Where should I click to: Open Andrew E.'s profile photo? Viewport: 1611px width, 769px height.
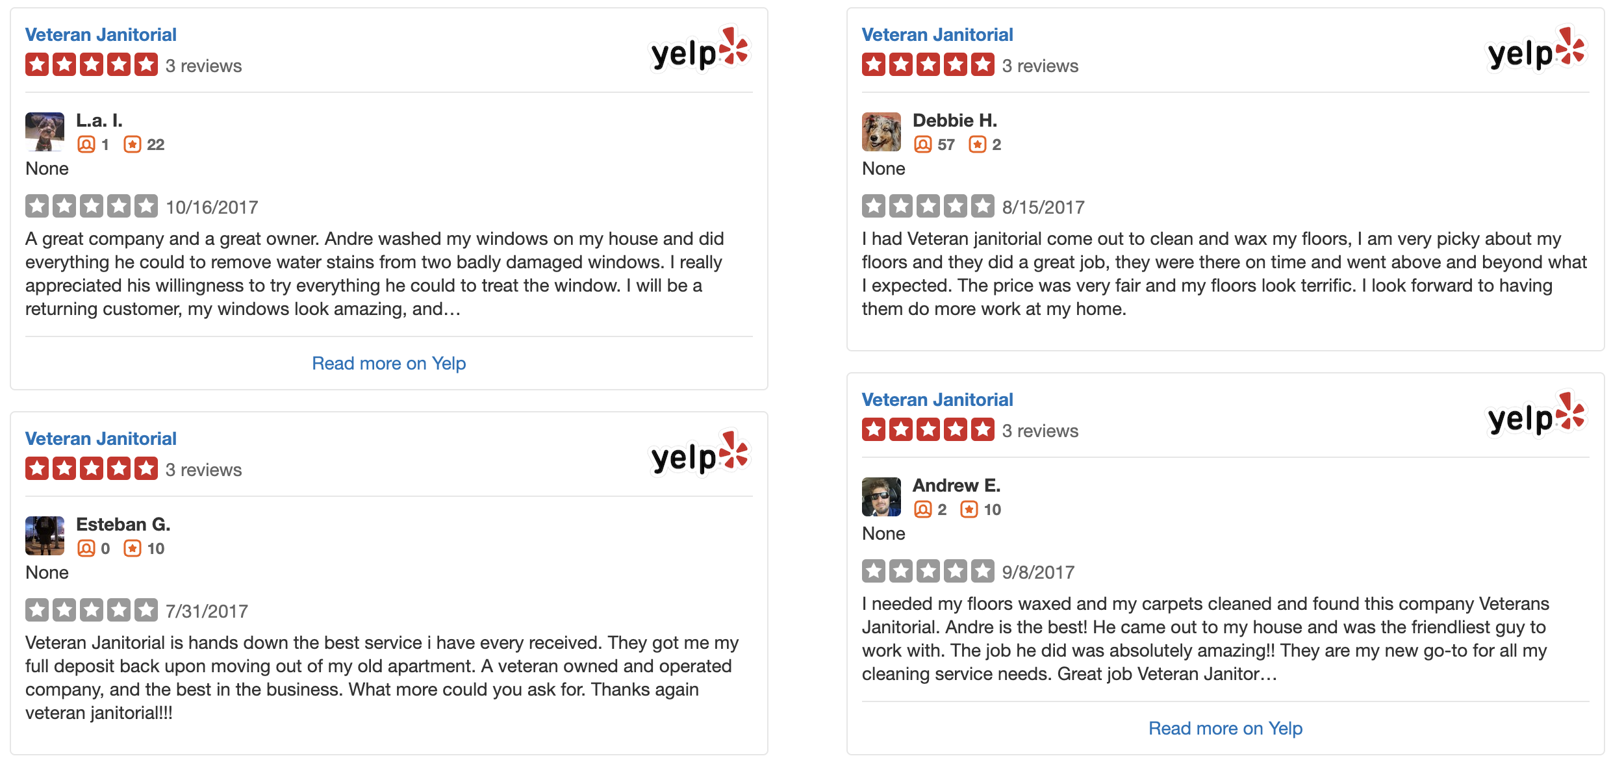882,497
